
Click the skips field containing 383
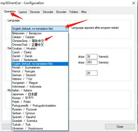[x=92, y=62]
